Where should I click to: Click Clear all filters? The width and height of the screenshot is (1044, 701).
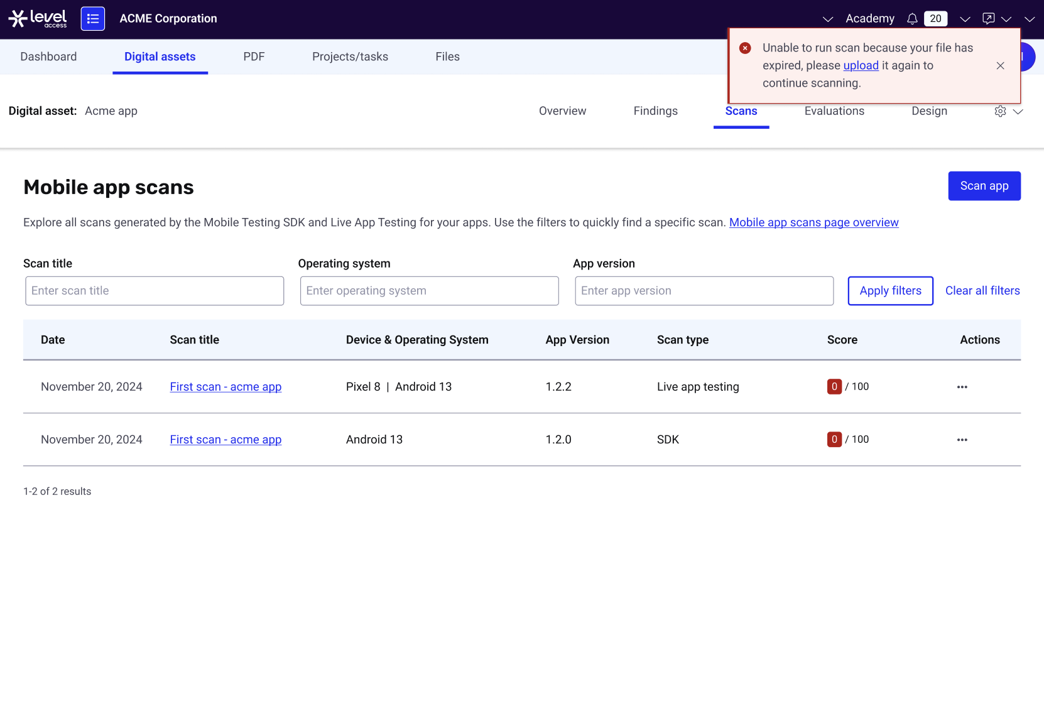[x=982, y=291]
